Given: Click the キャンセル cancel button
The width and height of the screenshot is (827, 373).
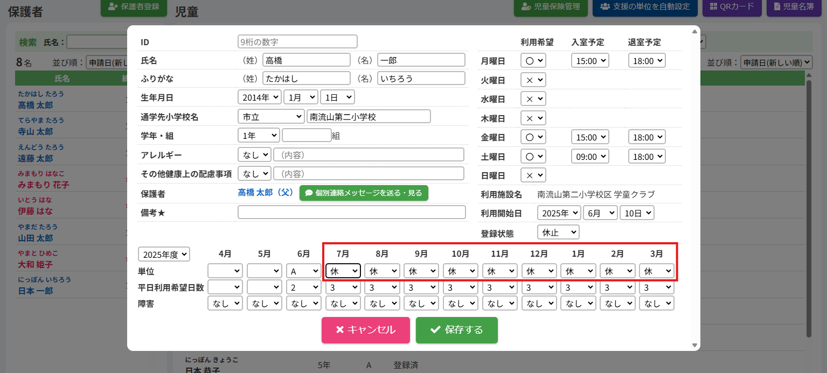Looking at the screenshot, I should click(x=365, y=330).
